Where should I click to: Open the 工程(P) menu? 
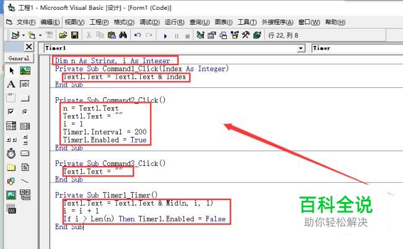[x=99, y=22]
